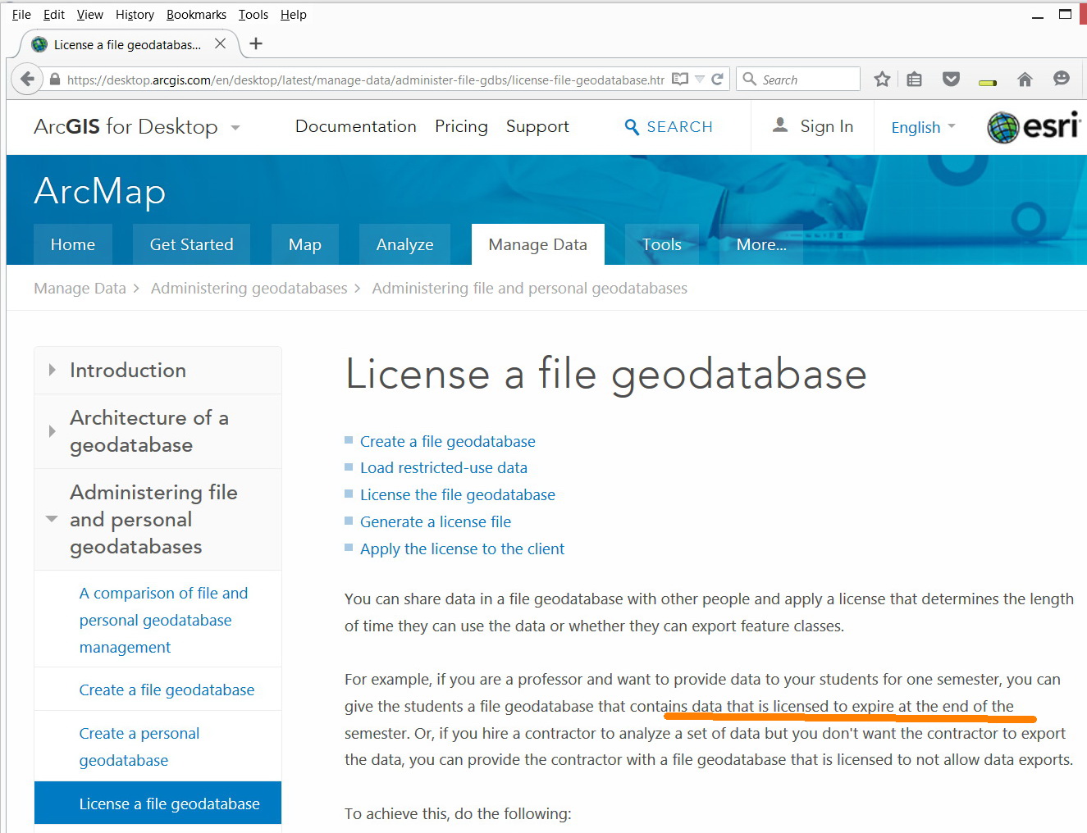This screenshot has width=1087, height=833.
Task: Click the Manage Data breadcrumb
Action: (x=80, y=289)
